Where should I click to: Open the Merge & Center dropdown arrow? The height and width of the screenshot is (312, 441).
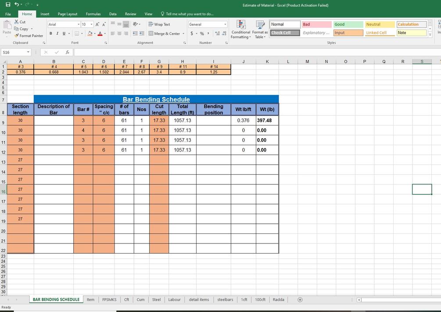(x=183, y=33)
